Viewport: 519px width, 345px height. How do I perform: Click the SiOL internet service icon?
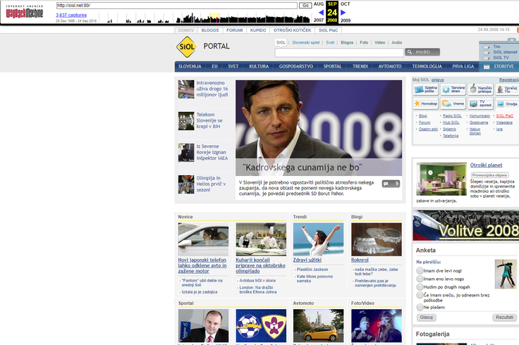(487, 52)
